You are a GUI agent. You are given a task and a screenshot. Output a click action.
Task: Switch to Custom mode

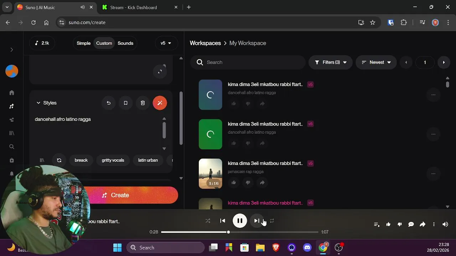[x=104, y=43]
